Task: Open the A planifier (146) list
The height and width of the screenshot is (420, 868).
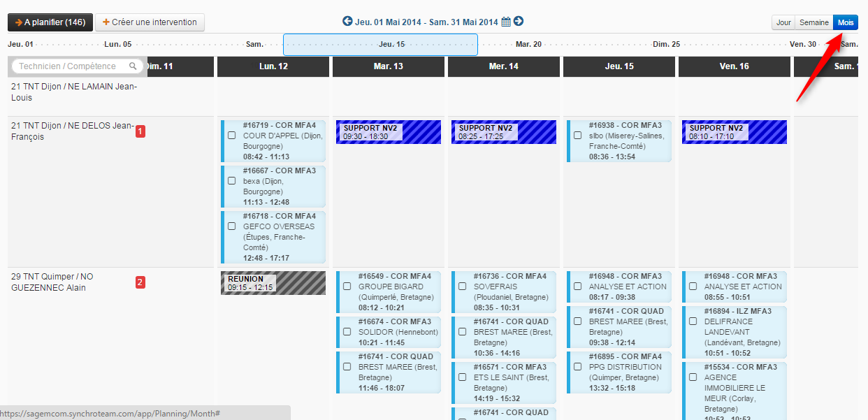Action: click(50, 22)
